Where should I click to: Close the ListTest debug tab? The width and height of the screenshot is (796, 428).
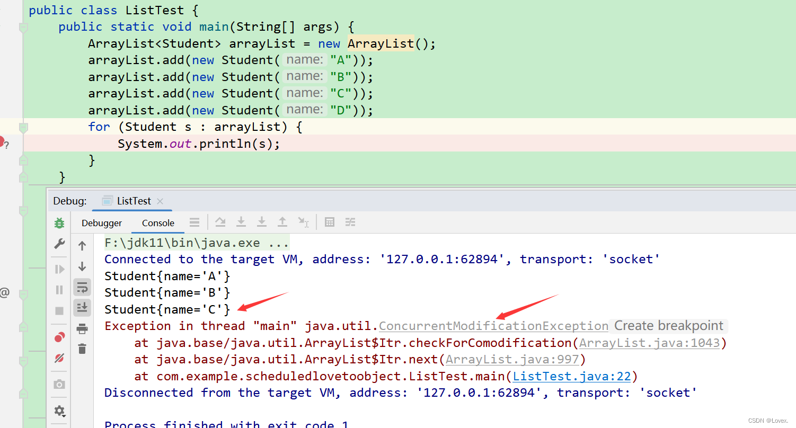tap(160, 201)
